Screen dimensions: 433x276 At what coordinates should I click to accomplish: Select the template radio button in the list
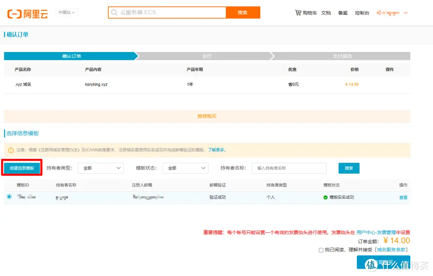click(x=9, y=196)
